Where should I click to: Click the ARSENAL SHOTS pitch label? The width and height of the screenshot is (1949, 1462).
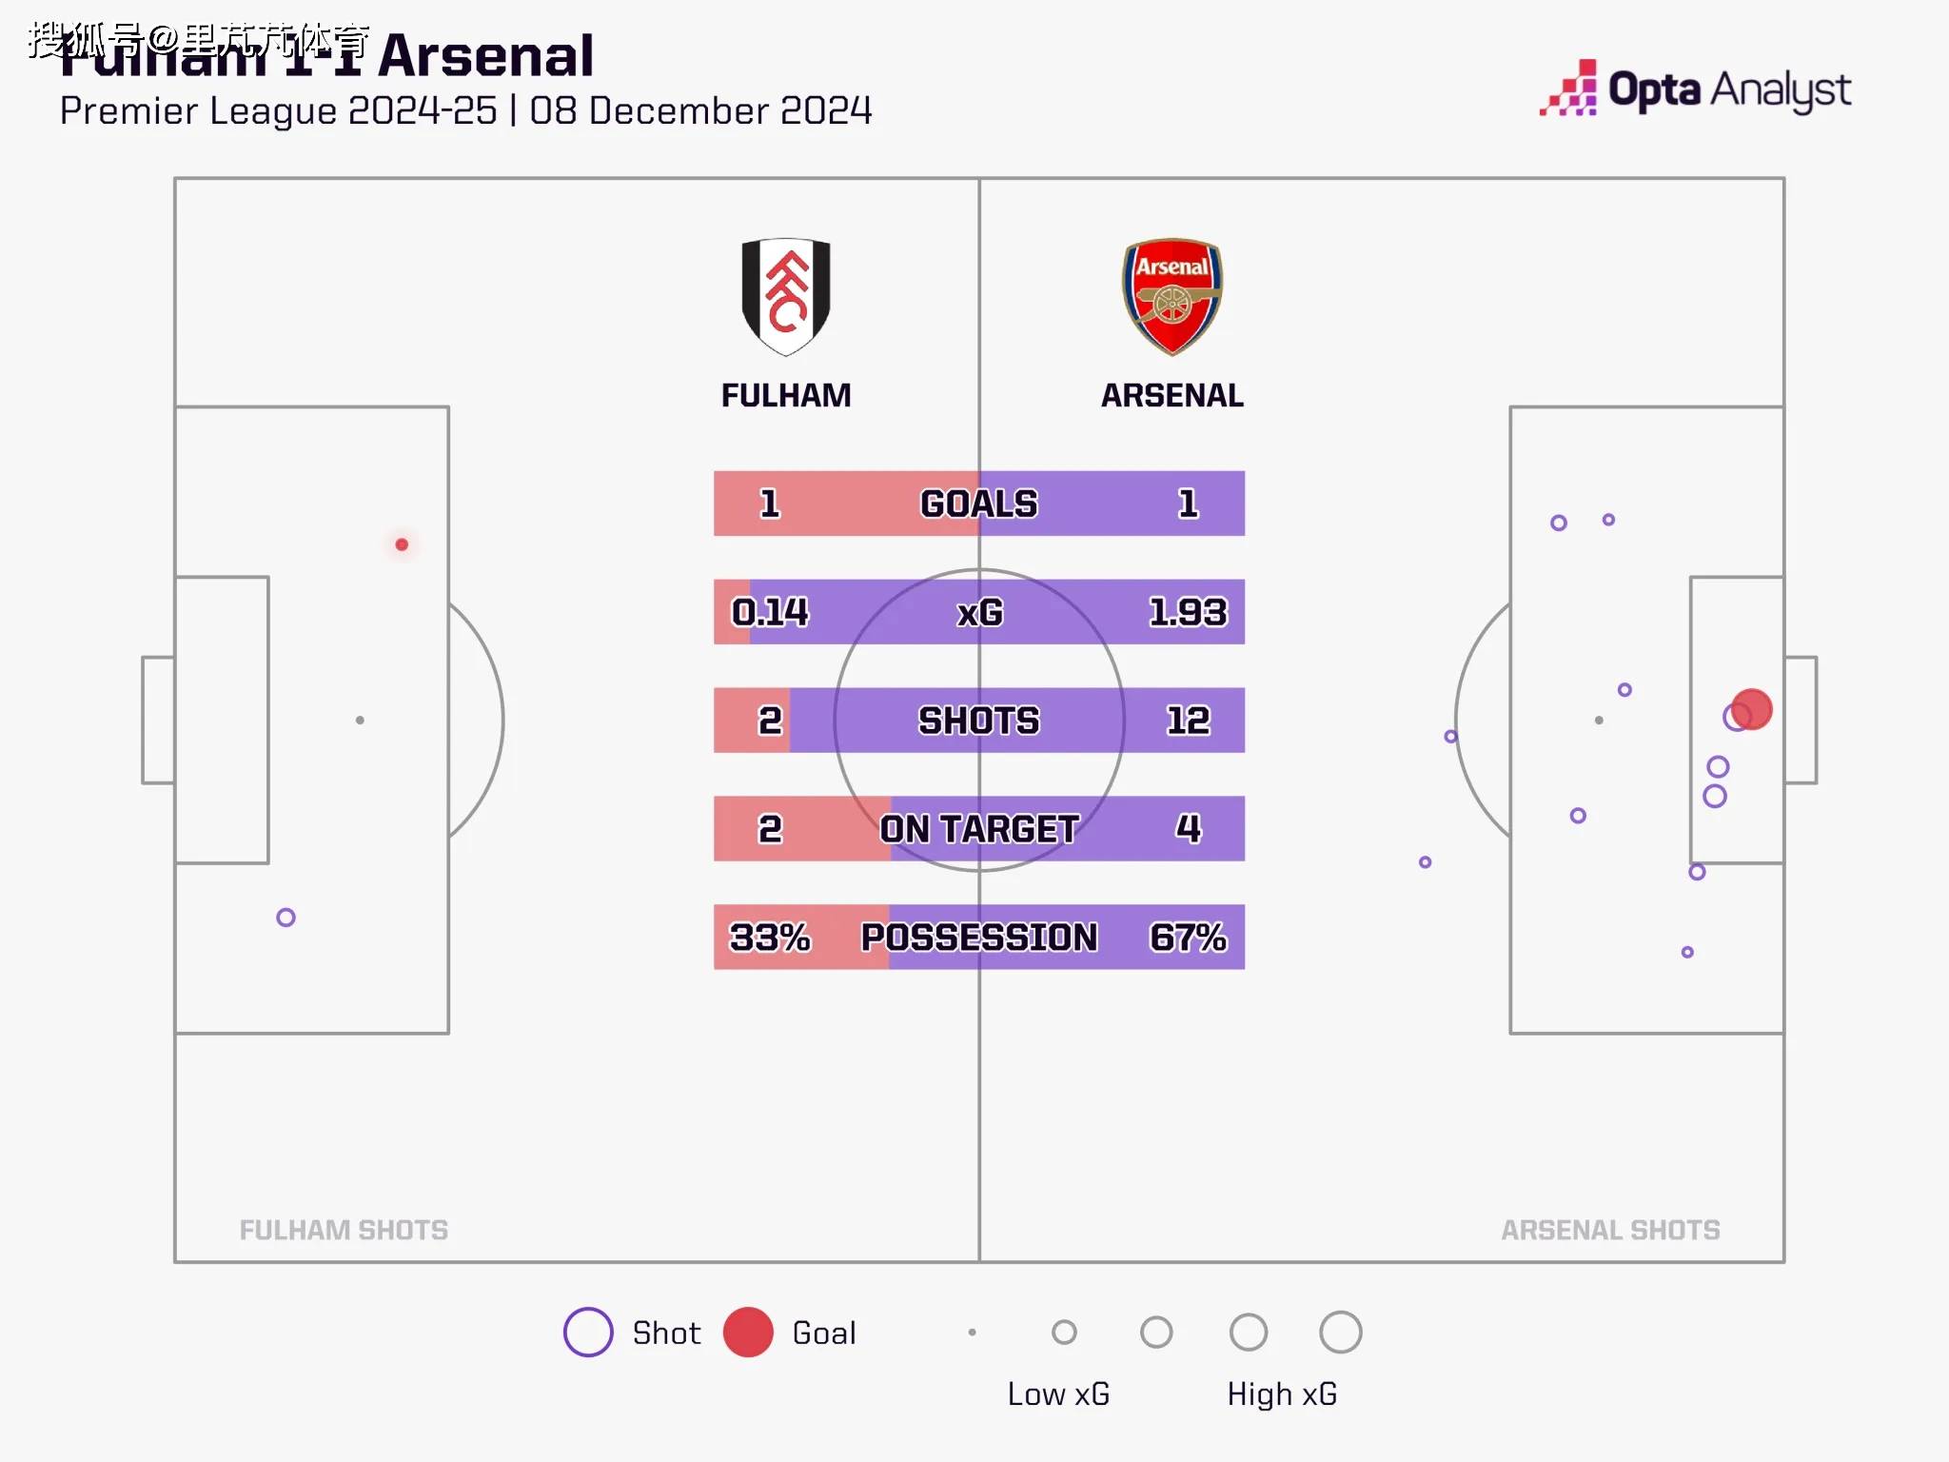[1610, 1230]
